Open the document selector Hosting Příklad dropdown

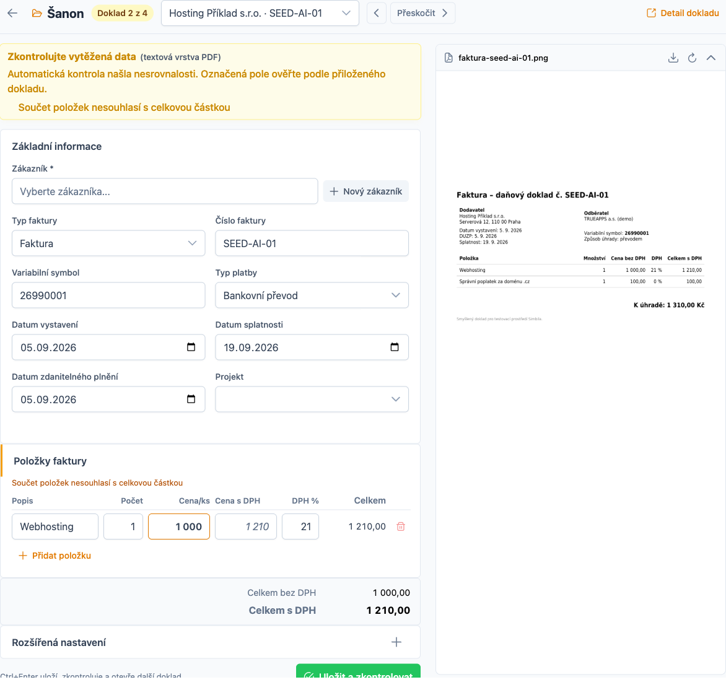pos(260,13)
